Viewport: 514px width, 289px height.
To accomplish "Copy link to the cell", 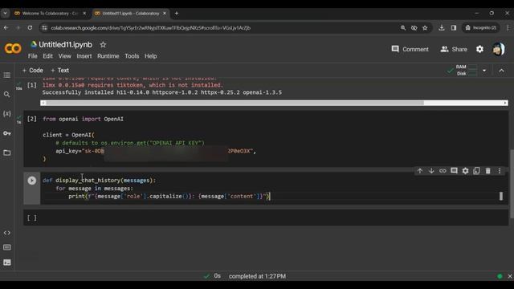I will [443, 171].
